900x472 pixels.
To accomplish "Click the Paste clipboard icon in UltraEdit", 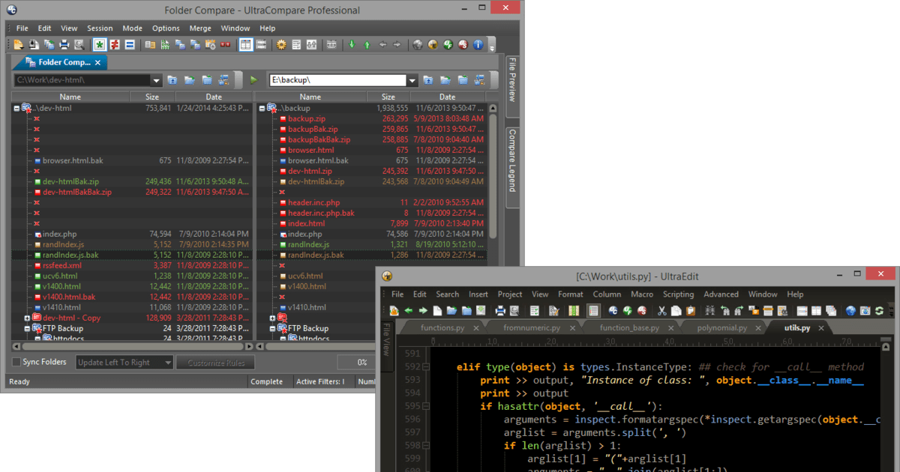I will 691,309.
